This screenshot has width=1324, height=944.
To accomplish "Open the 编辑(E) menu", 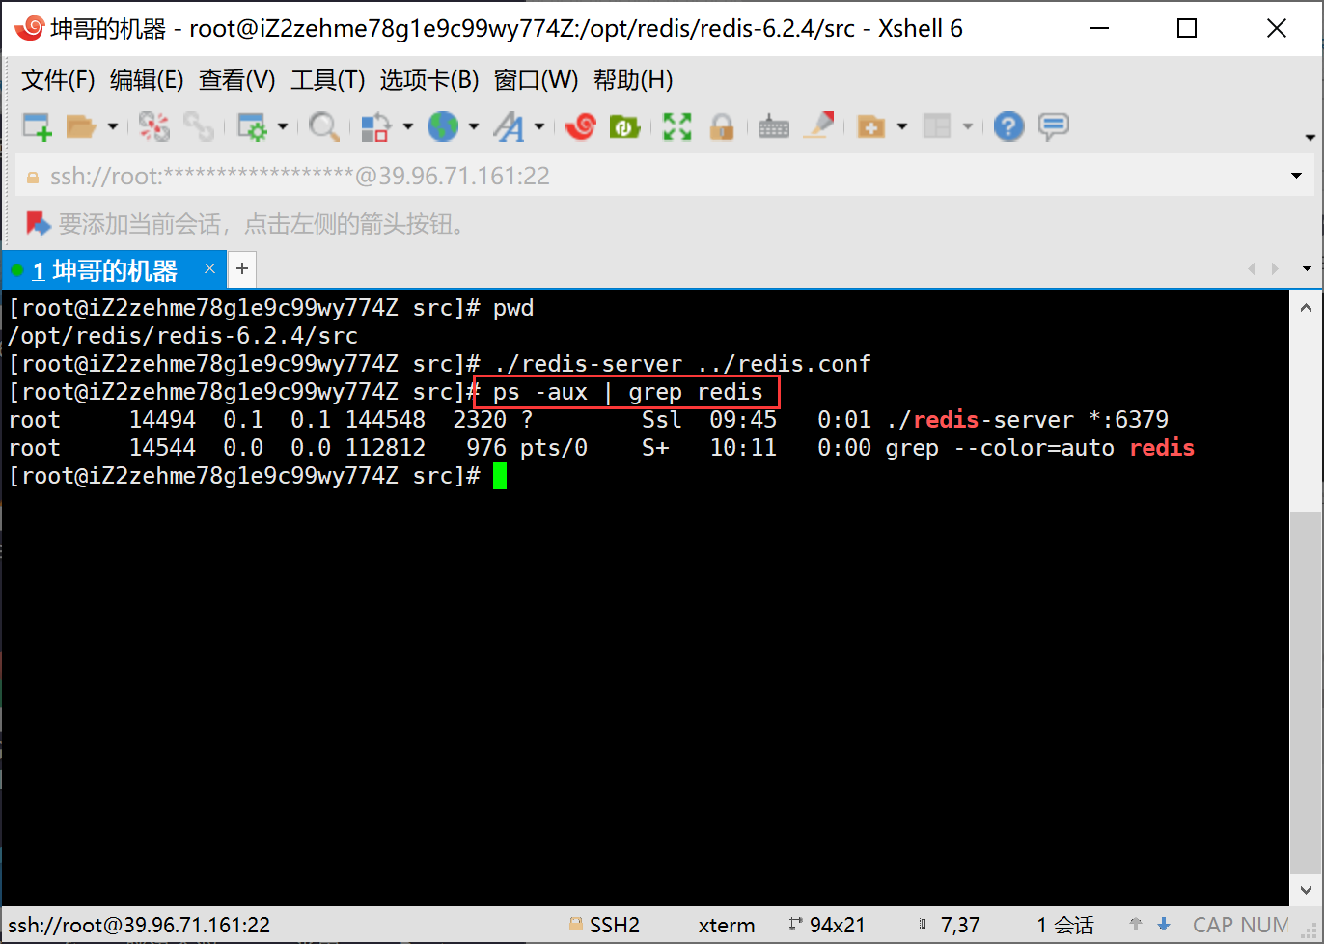I will (147, 80).
